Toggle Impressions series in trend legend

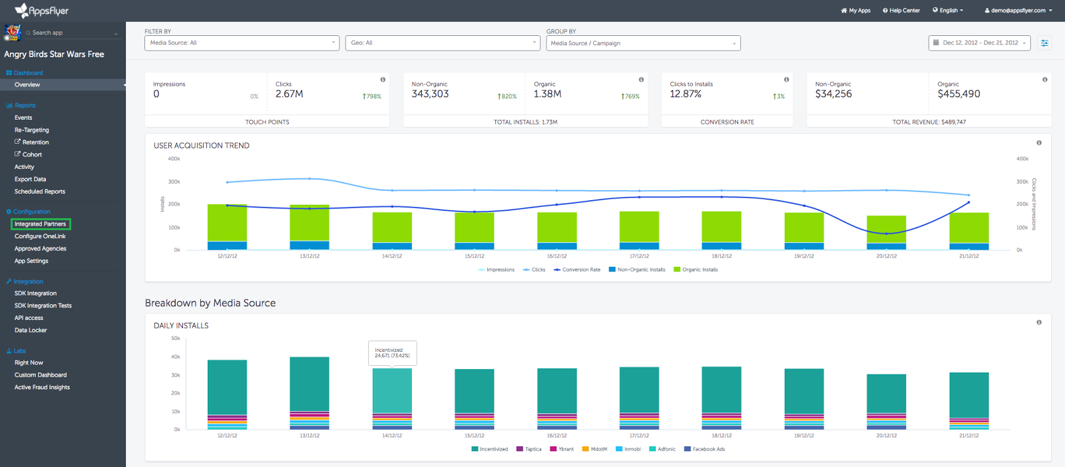point(497,270)
